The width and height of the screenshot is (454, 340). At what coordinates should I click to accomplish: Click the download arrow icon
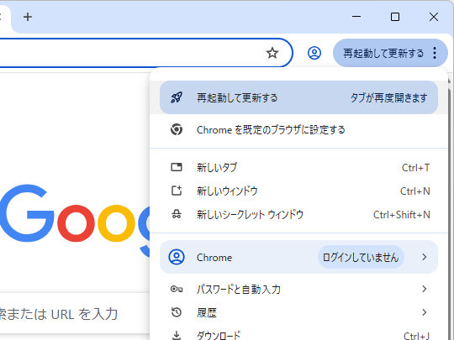tap(177, 335)
